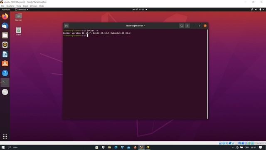Click the volume icon in the Ubuntu top bar
Viewport: 266px width, 150px height.
point(256,10)
